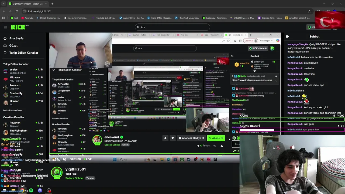This screenshot has height=194, width=345.
Task: Collapse streamed Sohbet panel arrow icon
Action: click(x=232, y=56)
